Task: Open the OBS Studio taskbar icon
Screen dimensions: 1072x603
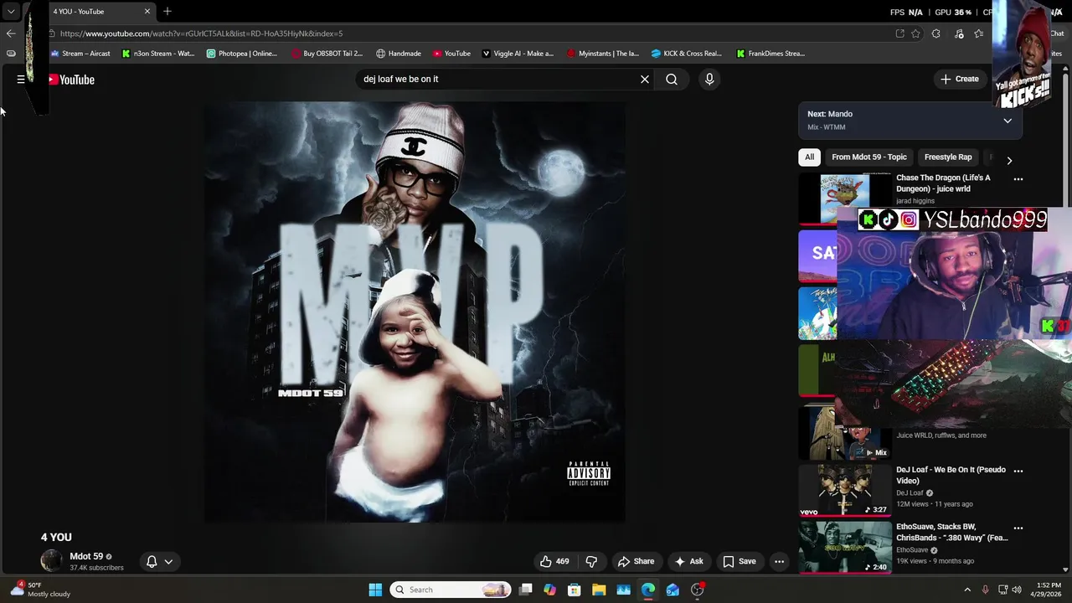Action: click(698, 590)
